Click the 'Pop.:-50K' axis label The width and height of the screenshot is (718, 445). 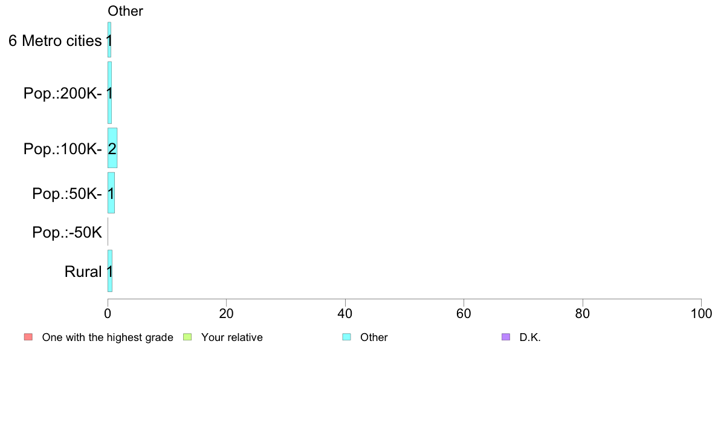[67, 232]
